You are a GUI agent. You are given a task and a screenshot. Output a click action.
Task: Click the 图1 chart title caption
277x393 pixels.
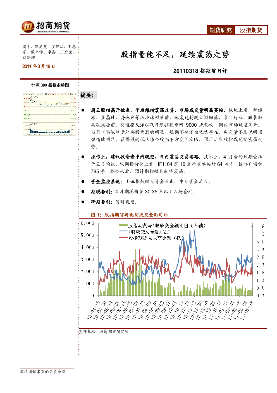coord(129,215)
